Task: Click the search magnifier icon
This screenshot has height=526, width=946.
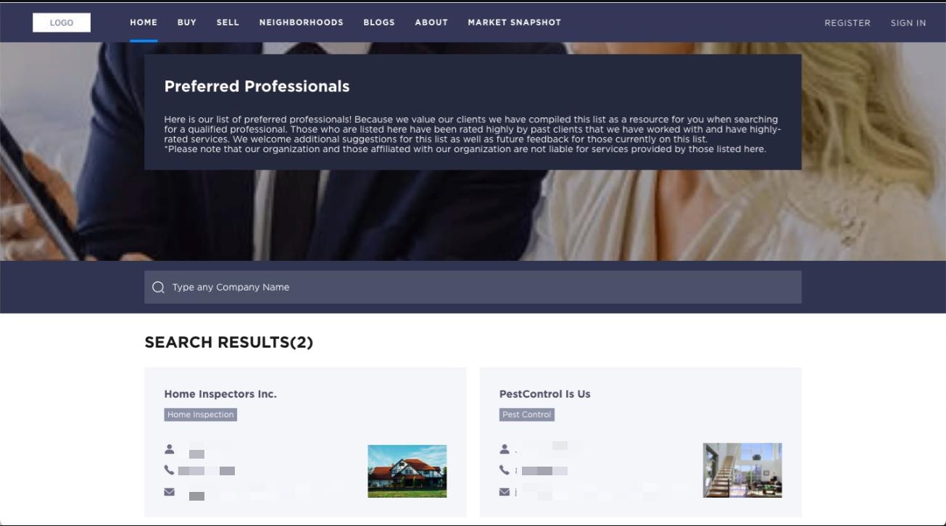Action: click(x=157, y=287)
